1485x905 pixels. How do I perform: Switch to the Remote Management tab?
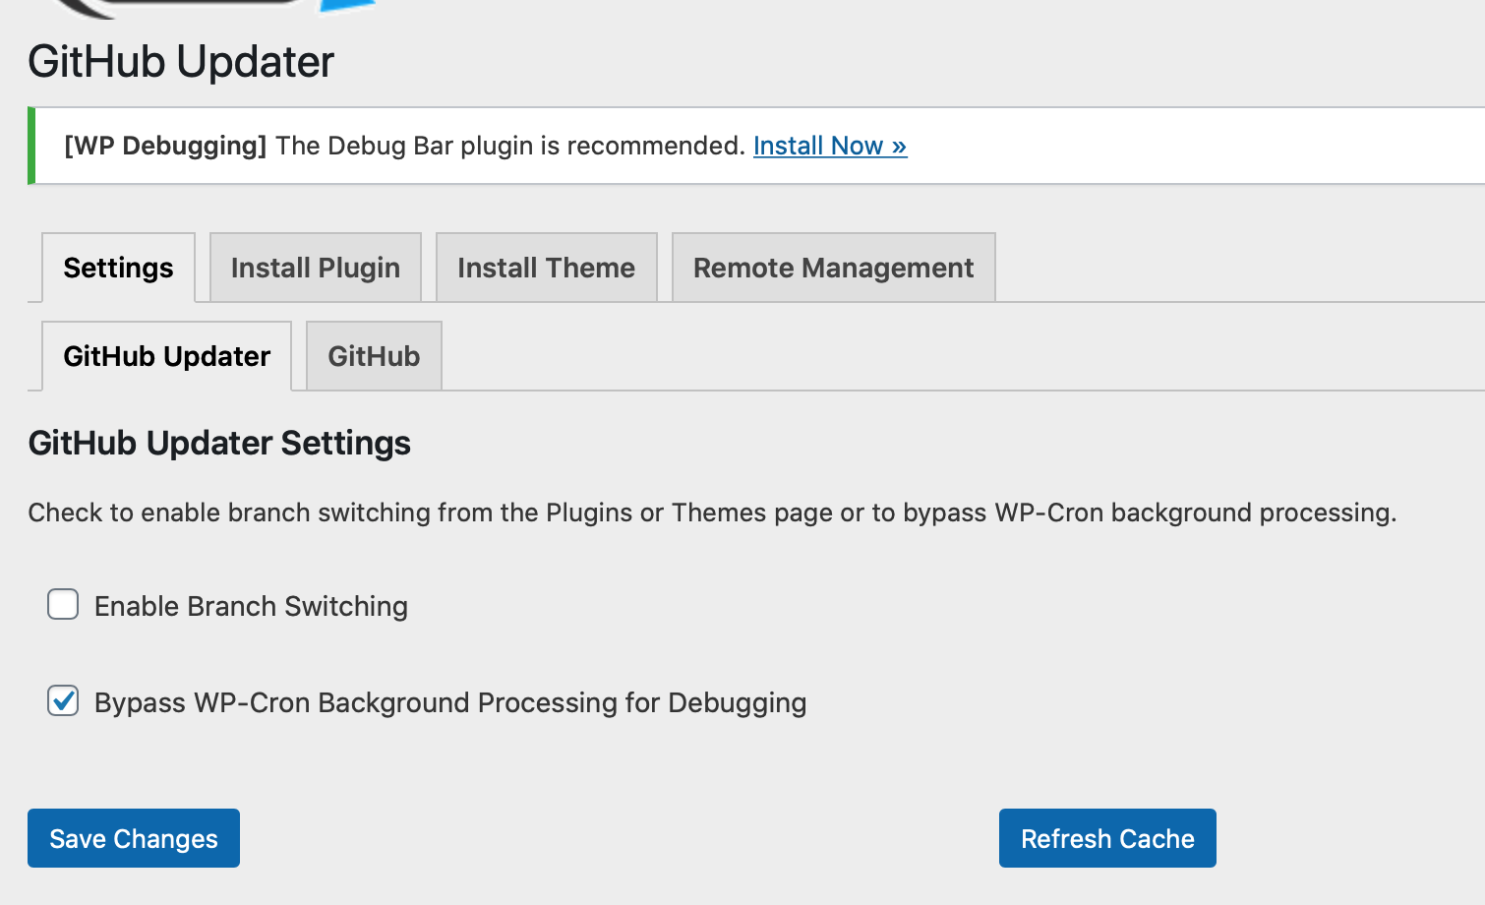tap(833, 267)
